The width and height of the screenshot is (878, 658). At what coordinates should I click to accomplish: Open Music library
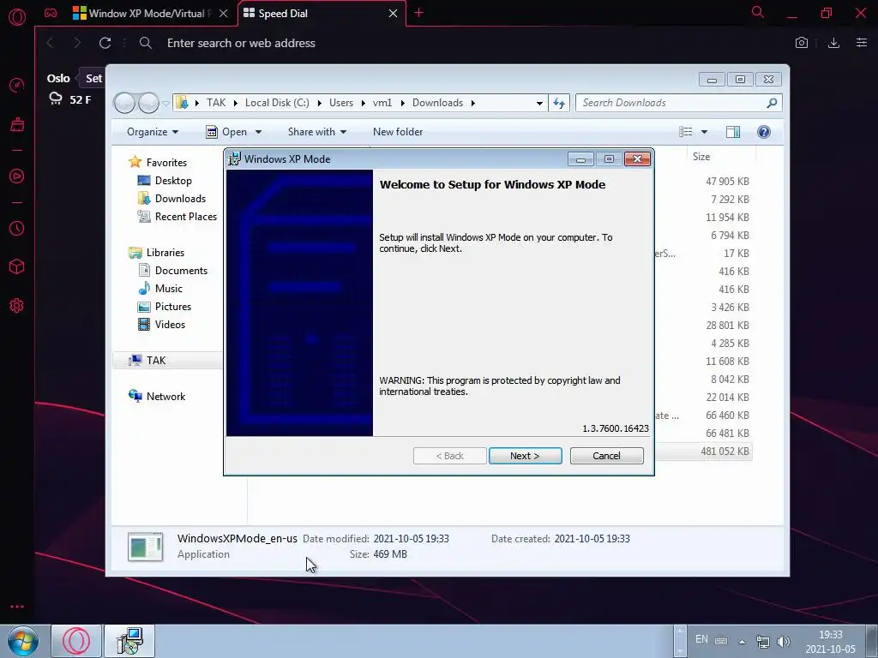point(169,289)
